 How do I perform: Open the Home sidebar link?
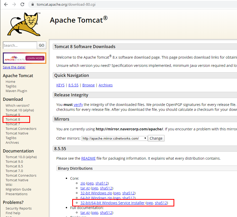(11, 82)
